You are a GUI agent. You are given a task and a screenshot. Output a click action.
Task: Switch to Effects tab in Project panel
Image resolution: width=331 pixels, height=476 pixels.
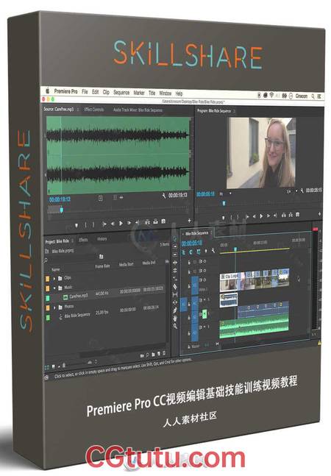coord(83,240)
